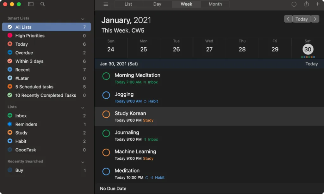The height and width of the screenshot is (194, 324).
Task: Click the Today navigation button
Action: click(302, 19)
